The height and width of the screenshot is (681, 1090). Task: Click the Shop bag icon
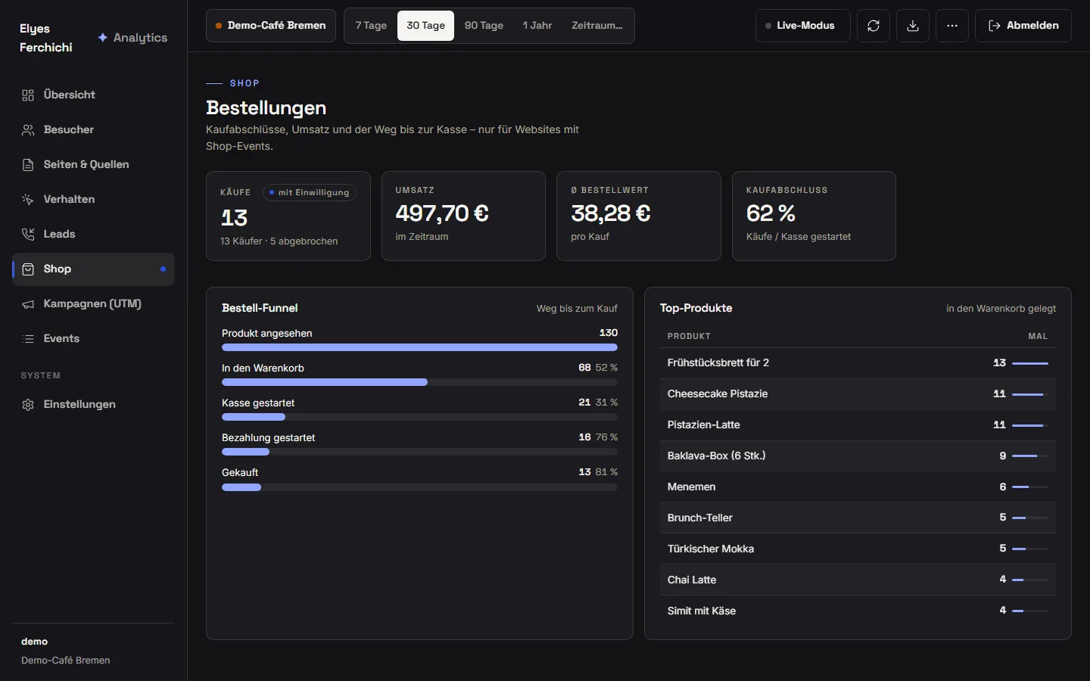[28, 269]
